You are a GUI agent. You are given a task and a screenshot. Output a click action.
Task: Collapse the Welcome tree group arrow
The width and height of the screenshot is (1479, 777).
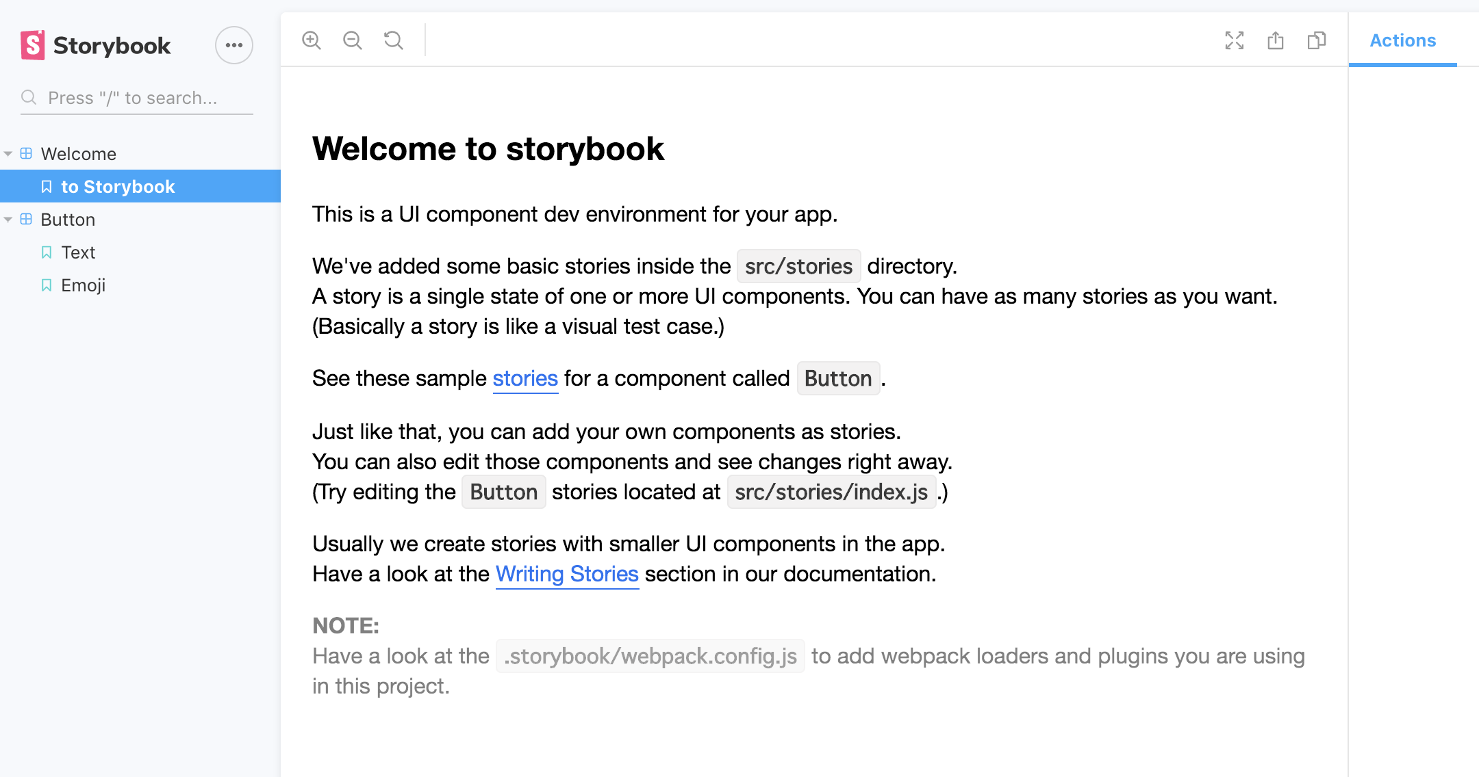click(8, 154)
